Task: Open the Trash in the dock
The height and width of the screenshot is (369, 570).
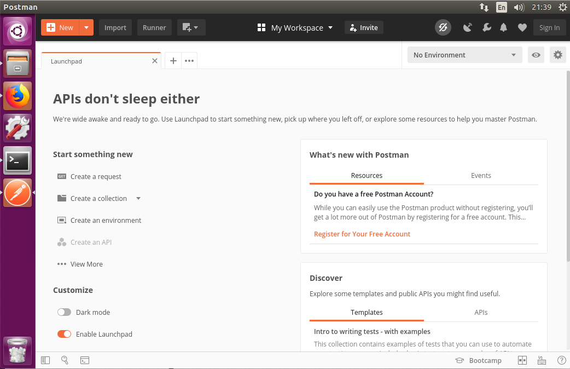Action: coord(18,350)
